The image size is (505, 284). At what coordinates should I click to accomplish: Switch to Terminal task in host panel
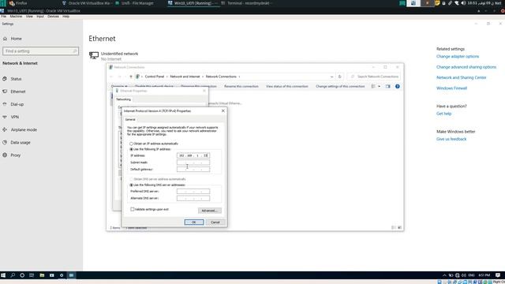click(246, 3)
